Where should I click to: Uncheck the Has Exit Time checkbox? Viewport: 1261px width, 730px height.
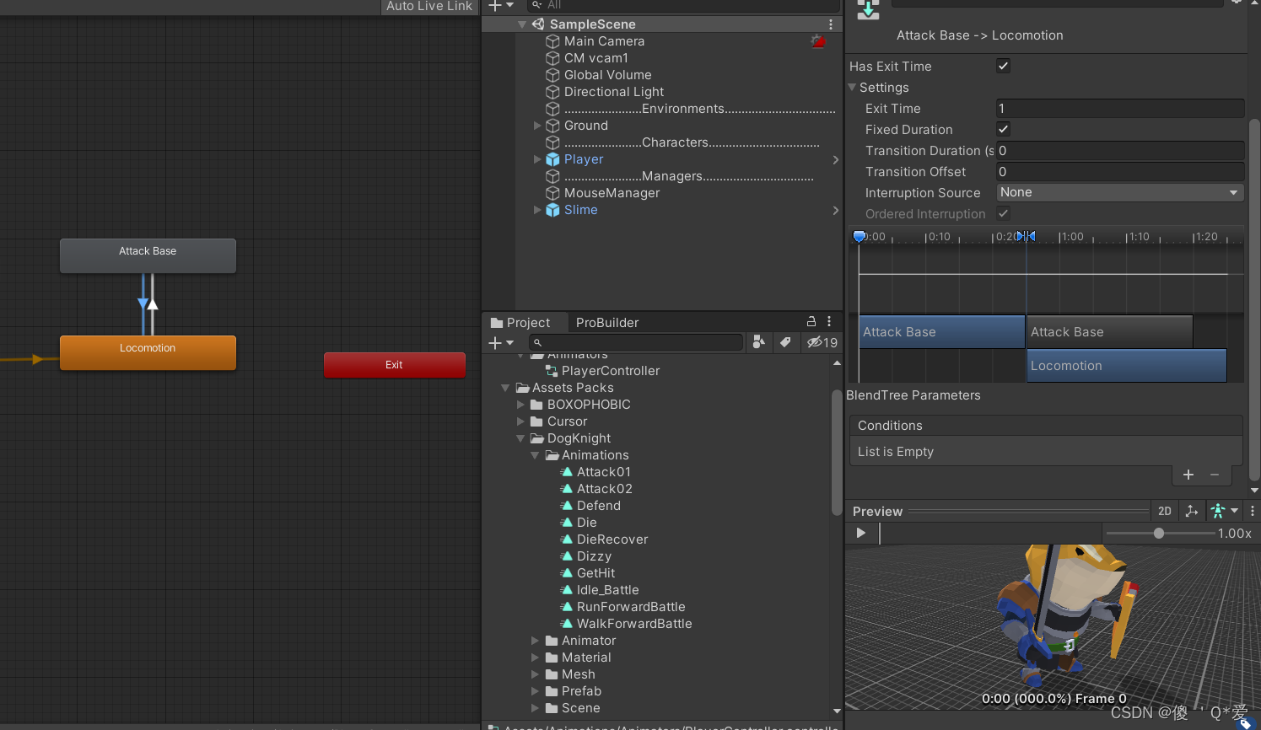(x=1002, y=66)
